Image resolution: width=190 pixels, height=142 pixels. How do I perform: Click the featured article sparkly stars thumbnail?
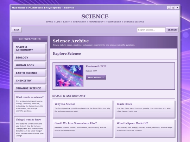pos(69,76)
